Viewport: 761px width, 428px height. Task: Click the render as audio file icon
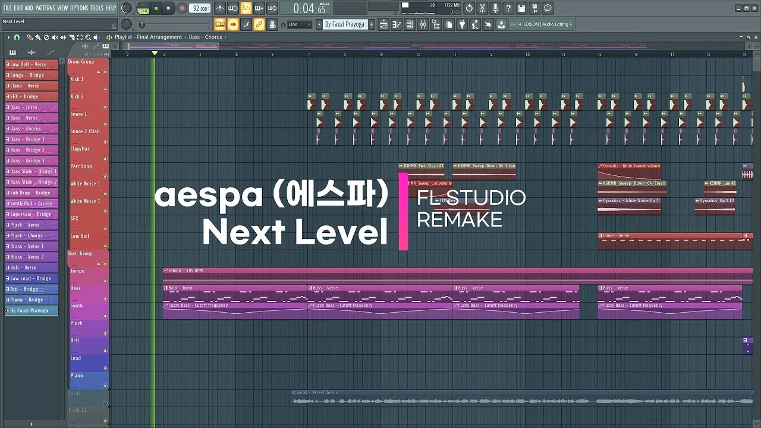point(534,8)
